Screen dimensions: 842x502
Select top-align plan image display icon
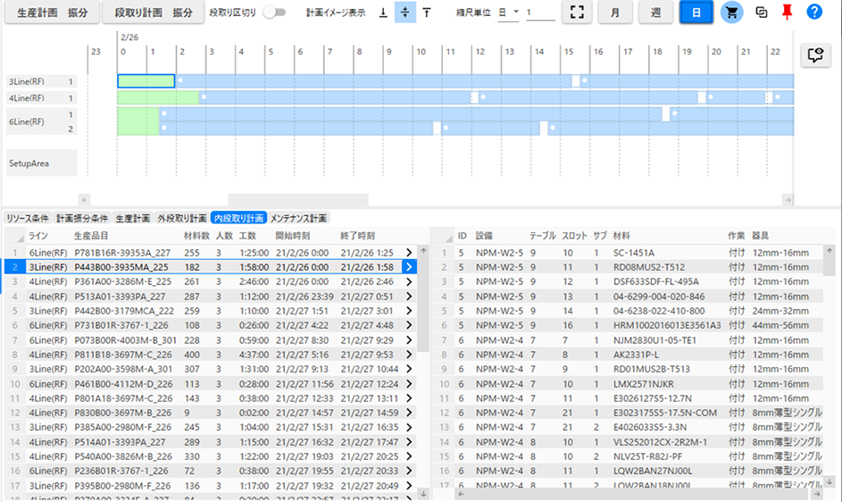[x=426, y=13]
